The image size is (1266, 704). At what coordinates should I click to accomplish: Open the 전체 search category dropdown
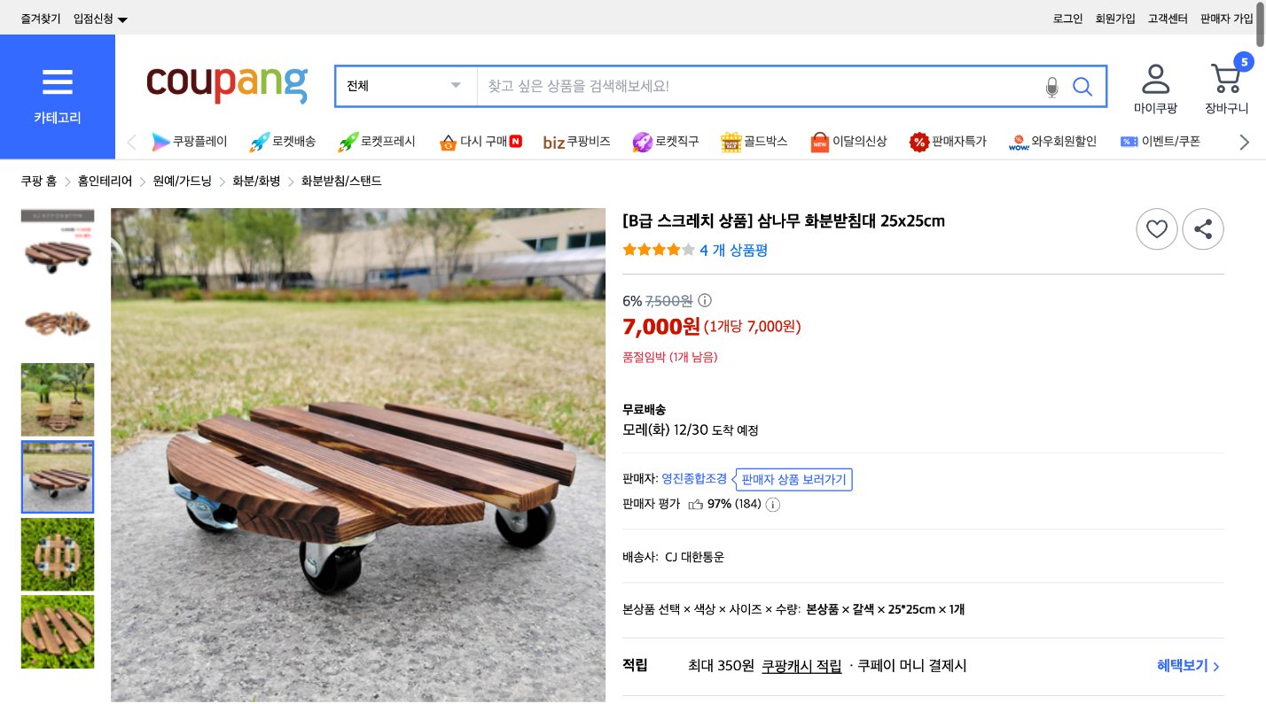pos(405,86)
